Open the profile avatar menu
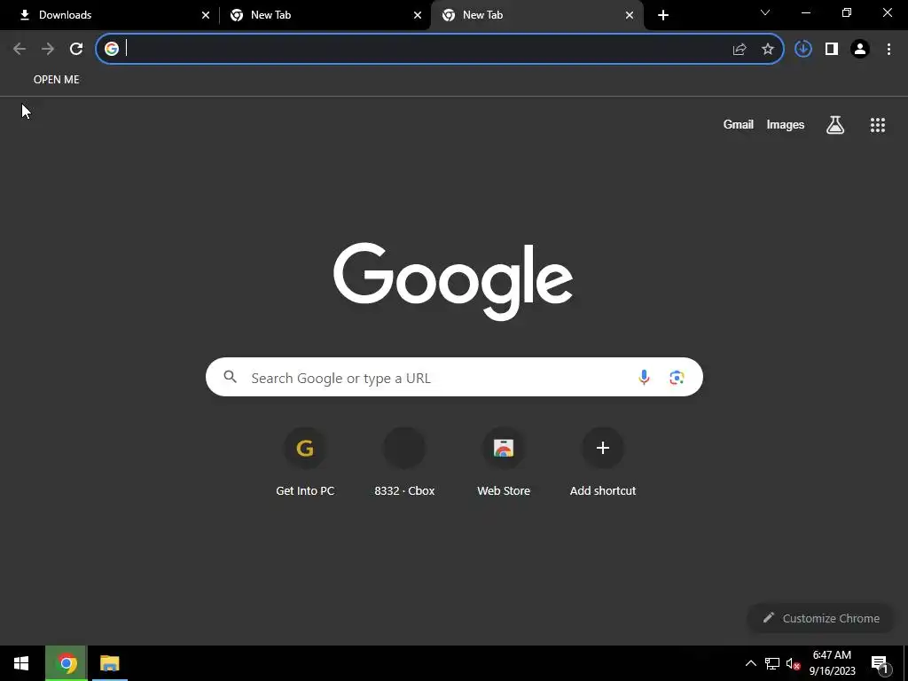The width and height of the screenshot is (908, 681). coord(860,50)
